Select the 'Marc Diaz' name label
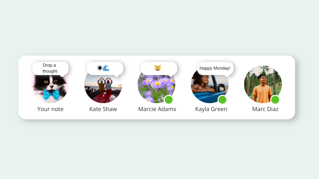Screen dimensions: 319x179 [x=265, y=109]
